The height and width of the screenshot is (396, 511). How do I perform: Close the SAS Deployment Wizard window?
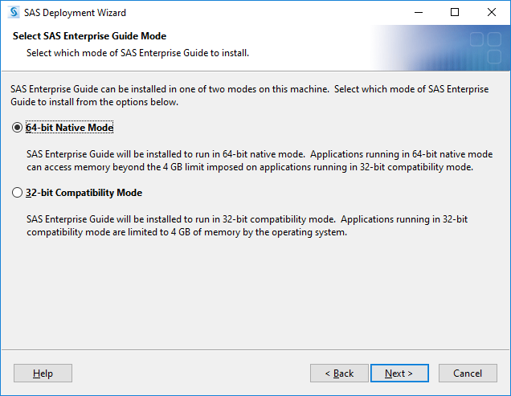(x=492, y=12)
